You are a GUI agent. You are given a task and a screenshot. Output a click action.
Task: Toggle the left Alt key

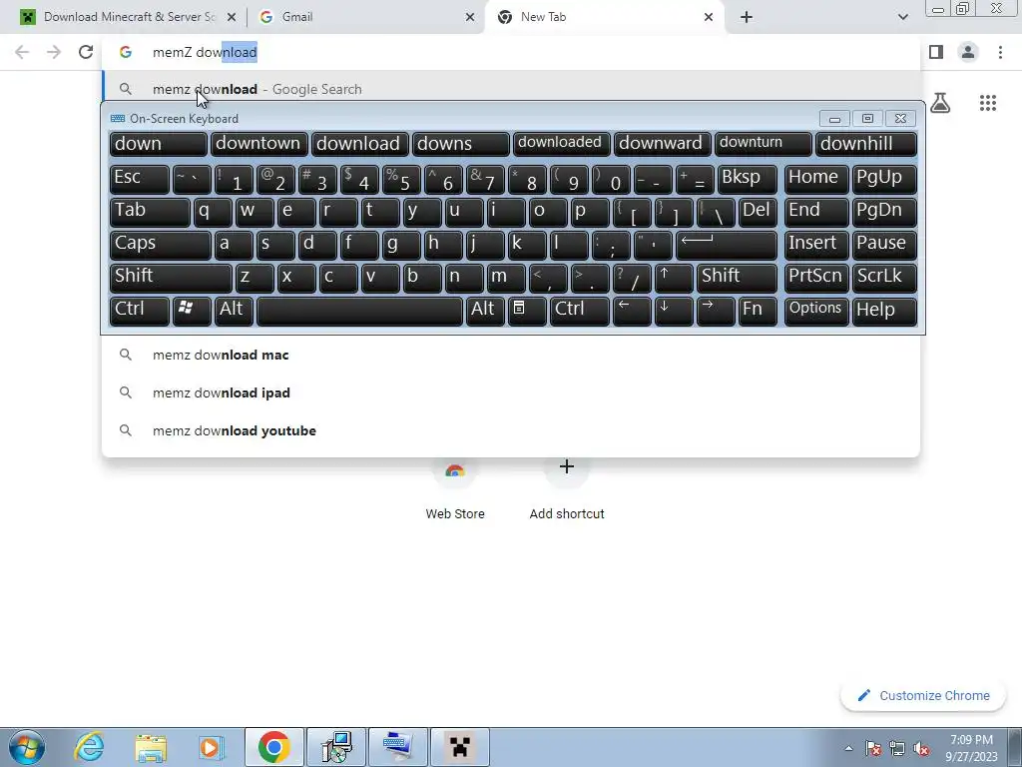[x=234, y=312]
